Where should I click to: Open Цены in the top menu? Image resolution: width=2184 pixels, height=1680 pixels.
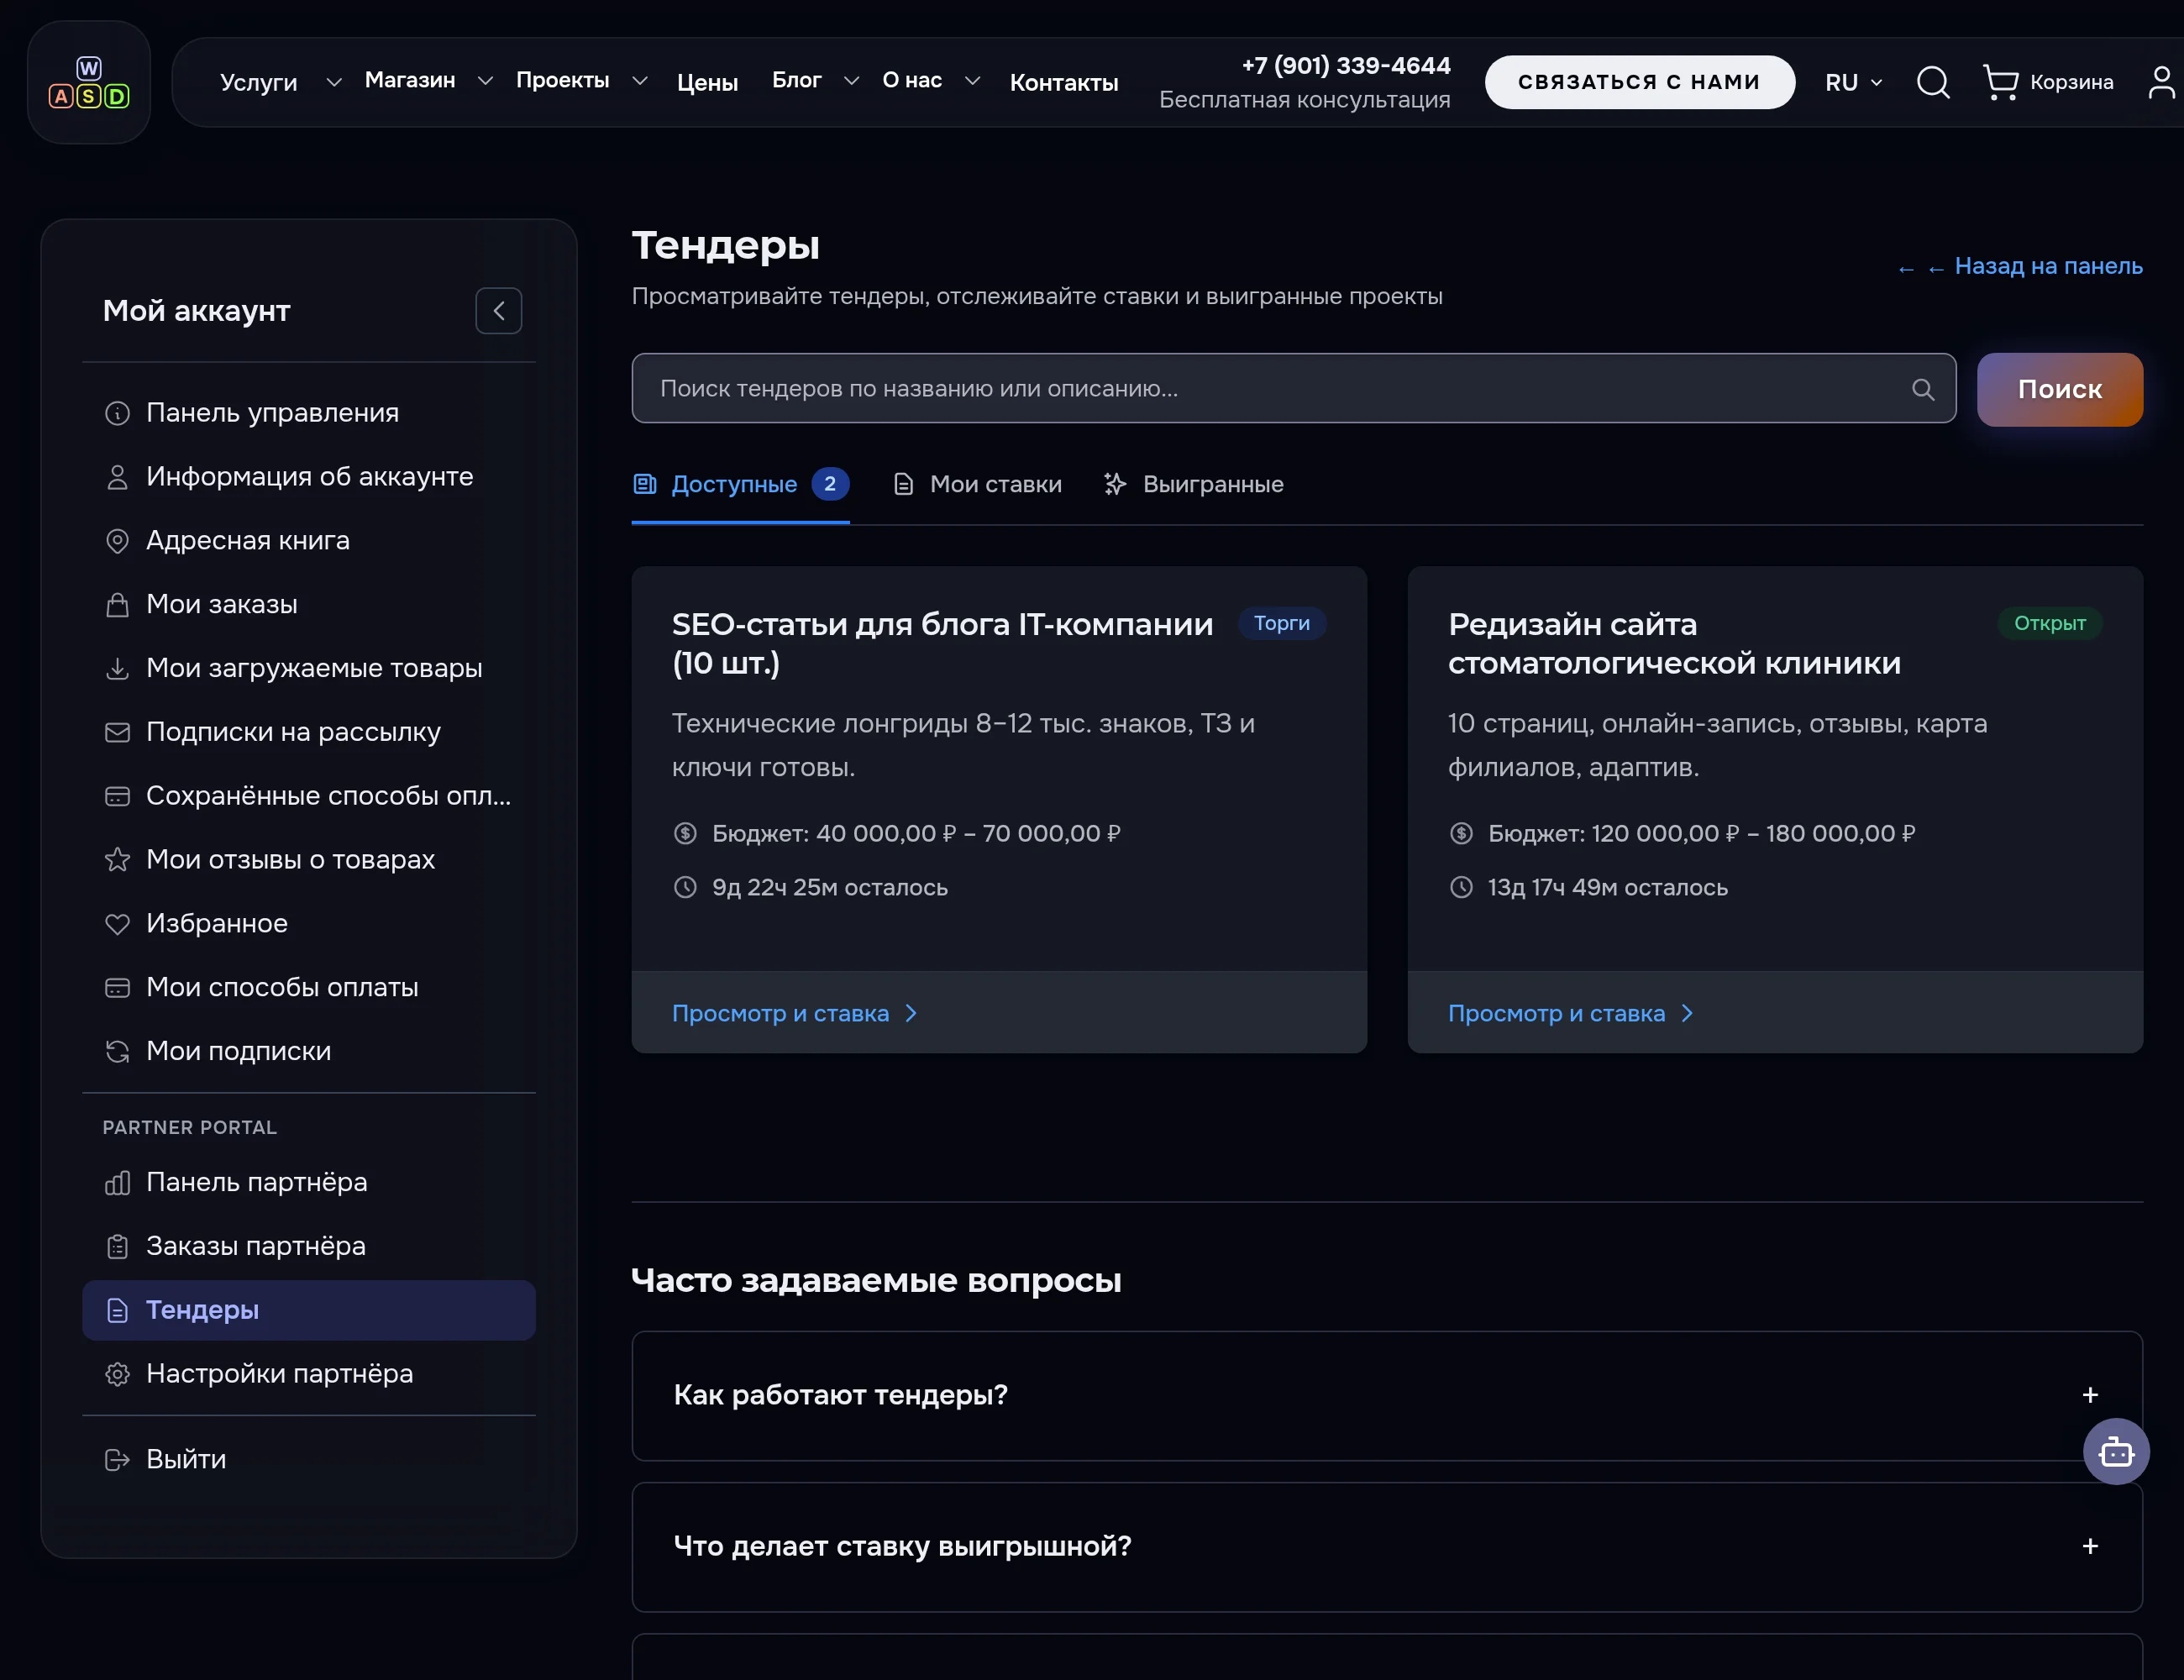[x=707, y=82]
